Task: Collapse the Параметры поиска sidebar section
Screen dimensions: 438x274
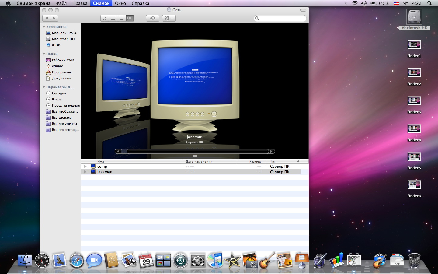Action: [44, 87]
